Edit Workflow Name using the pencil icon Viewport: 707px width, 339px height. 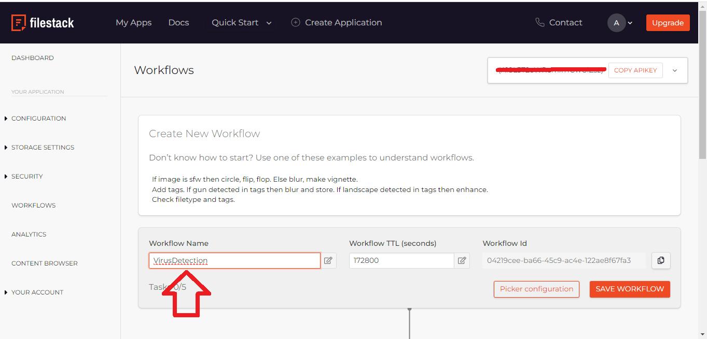(328, 260)
